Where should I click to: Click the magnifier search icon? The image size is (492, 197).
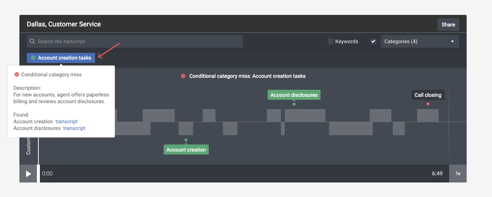point(32,41)
